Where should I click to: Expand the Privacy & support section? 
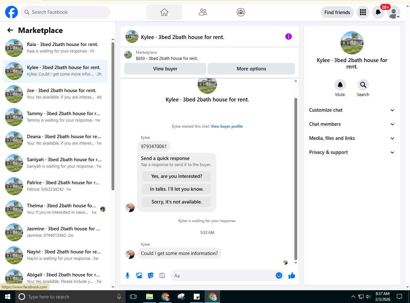tap(352, 152)
